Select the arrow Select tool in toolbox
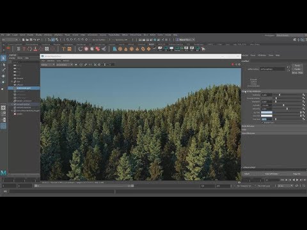This screenshot has height=230, width=307. (x=3, y=58)
